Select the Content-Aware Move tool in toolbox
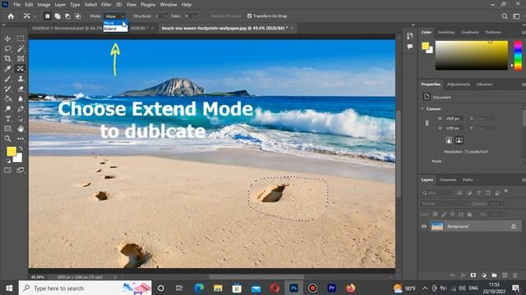Image resolution: width=526 pixels, height=295 pixels. pos(21,69)
